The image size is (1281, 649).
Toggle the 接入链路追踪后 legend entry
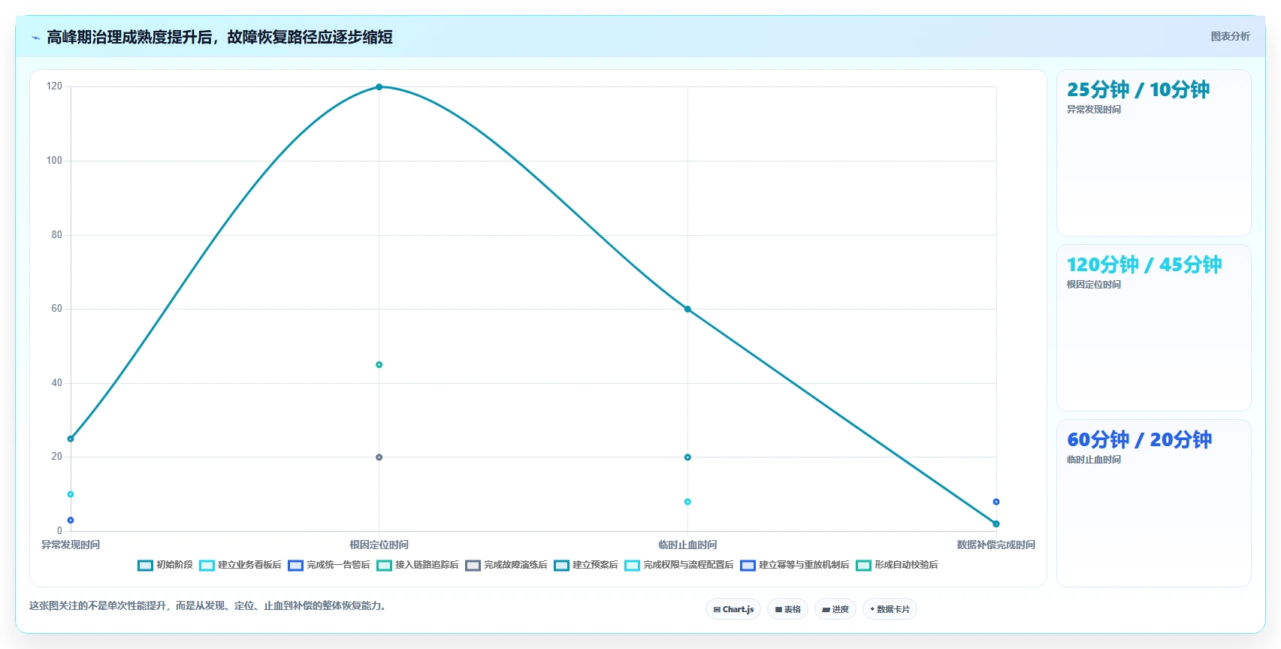(418, 565)
